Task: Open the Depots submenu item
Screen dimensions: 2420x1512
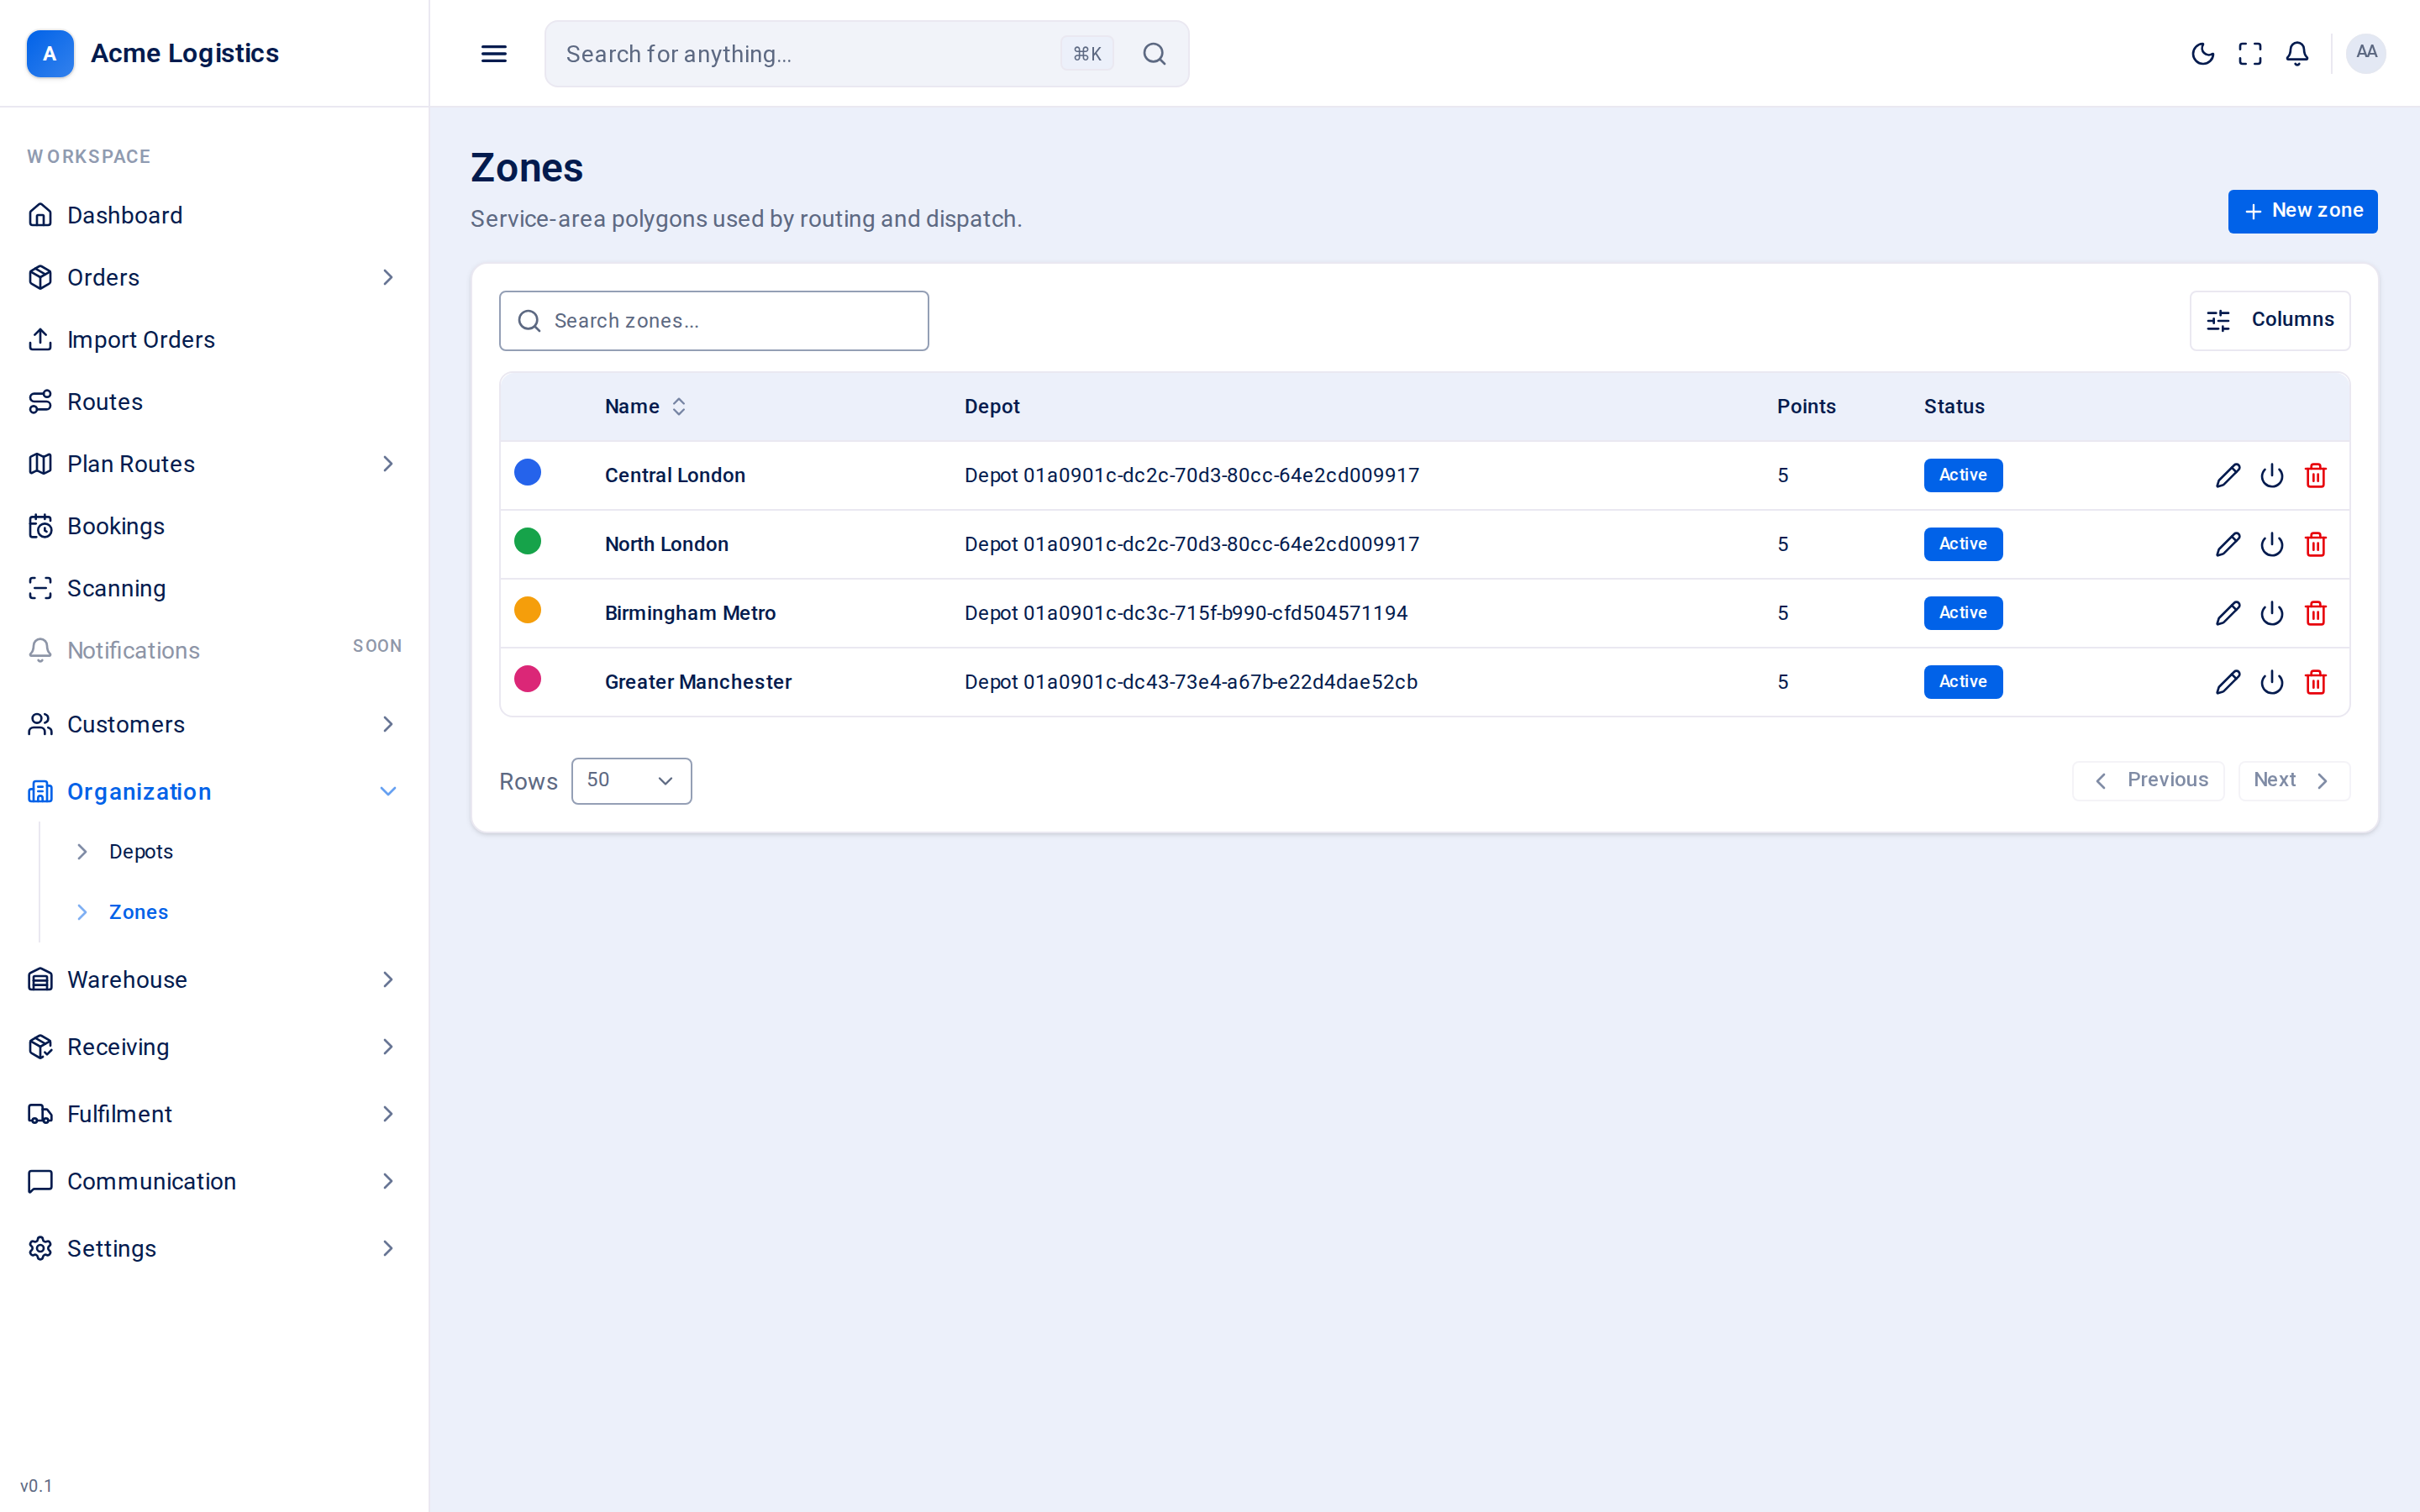Action: pyautogui.click(x=140, y=852)
